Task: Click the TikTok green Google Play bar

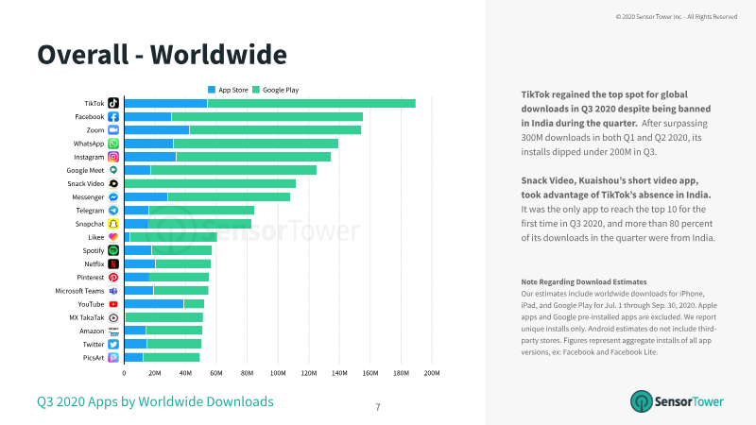Action: pos(312,103)
